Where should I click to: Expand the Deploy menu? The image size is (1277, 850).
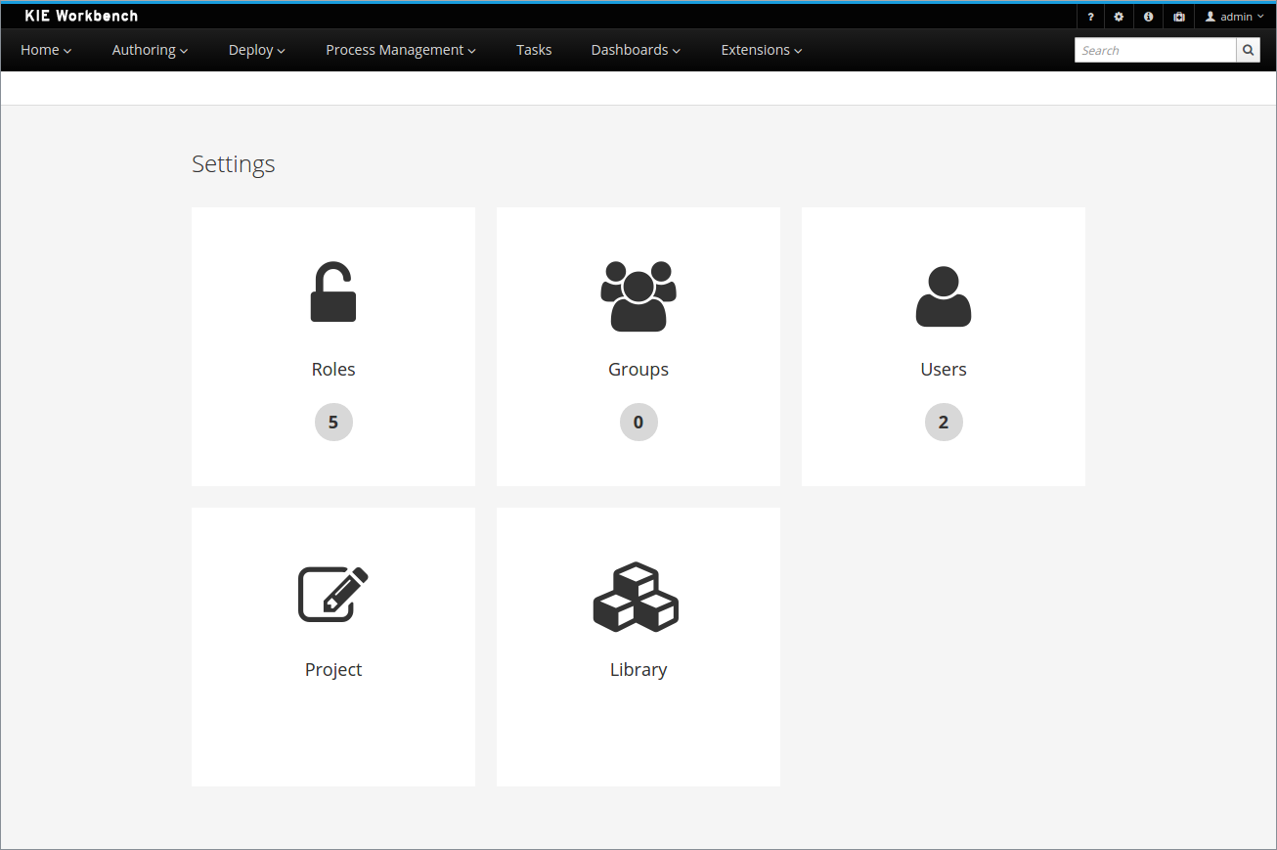coord(256,50)
